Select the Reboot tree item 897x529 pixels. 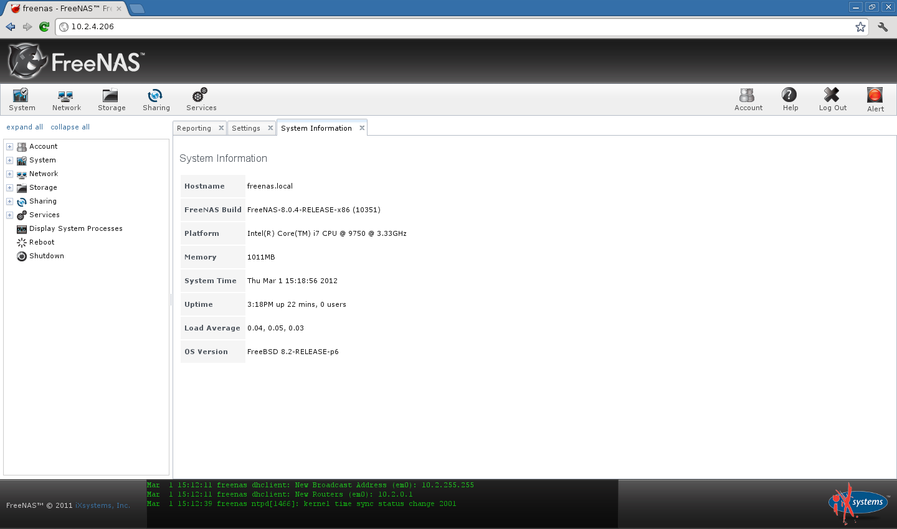pos(42,243)
